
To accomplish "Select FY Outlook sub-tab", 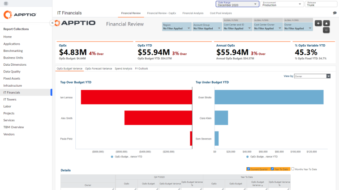I will click(x=142, y=69).
